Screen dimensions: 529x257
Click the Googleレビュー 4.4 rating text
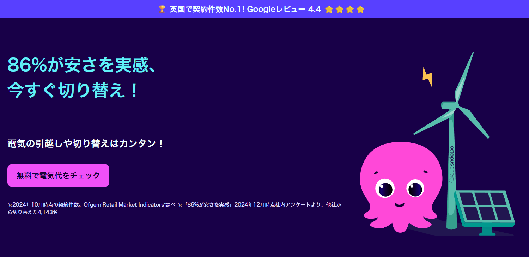click(284, 10)
